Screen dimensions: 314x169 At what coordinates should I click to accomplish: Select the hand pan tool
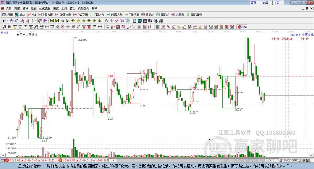(x=106, y=21)
